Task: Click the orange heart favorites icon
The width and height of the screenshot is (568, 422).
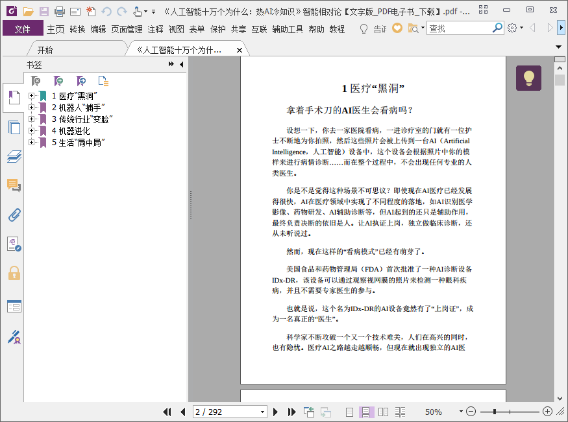Action: coord(397,29)
